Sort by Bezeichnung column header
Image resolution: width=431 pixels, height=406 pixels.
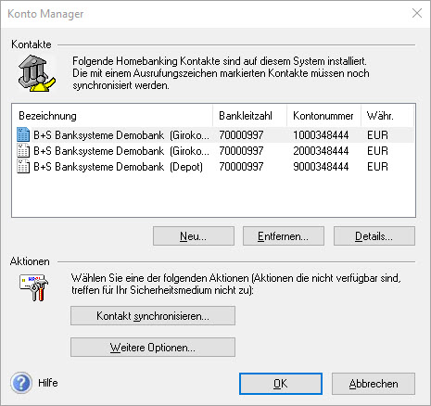point(112,116)
